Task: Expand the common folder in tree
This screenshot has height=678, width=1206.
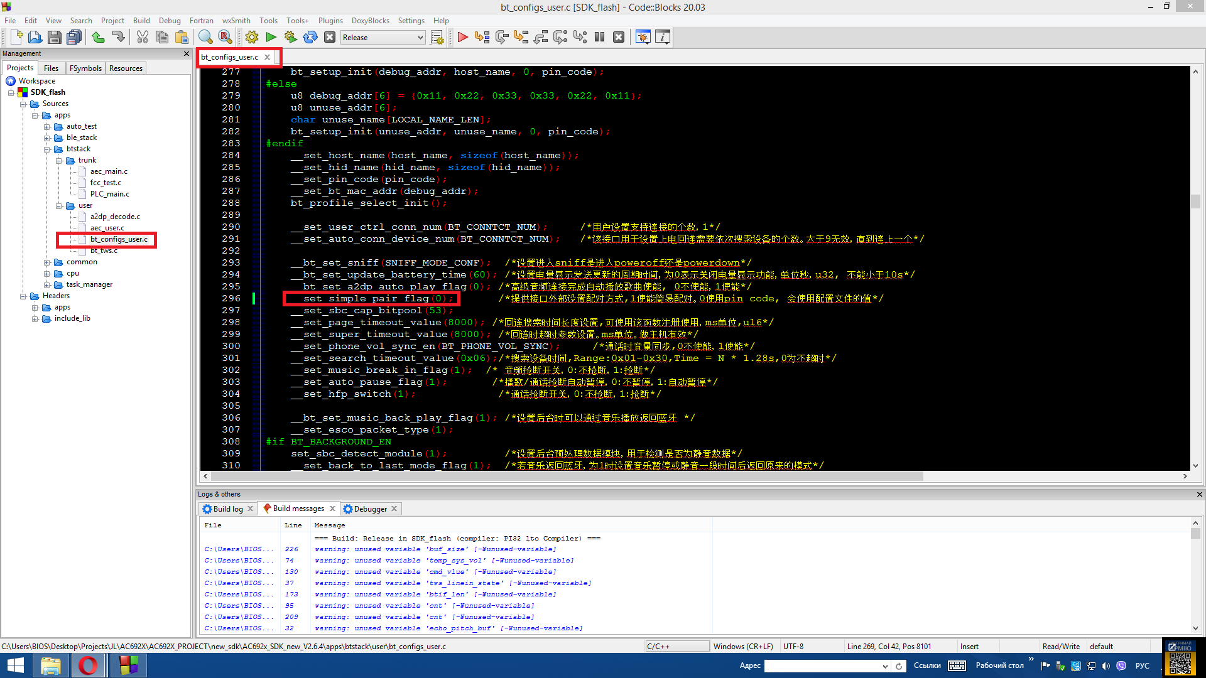Action: pyautogui.click(x=47, y=262)
